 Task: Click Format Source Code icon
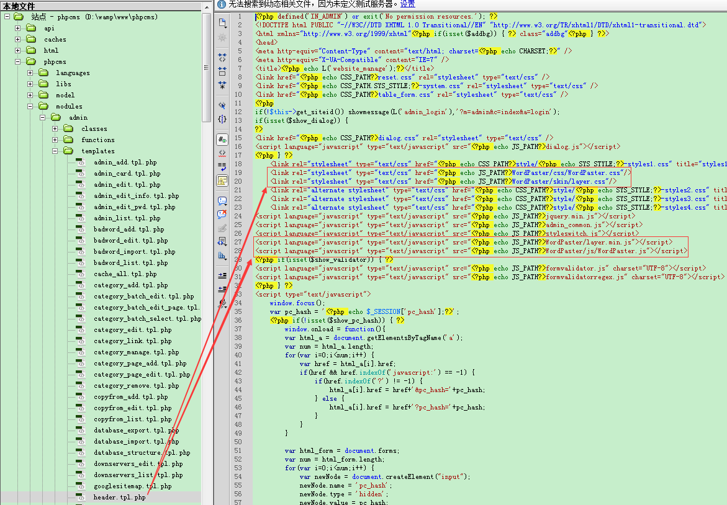pos(222,303)
